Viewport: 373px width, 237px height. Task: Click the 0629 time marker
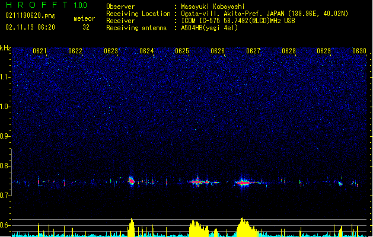coord(324,51)
